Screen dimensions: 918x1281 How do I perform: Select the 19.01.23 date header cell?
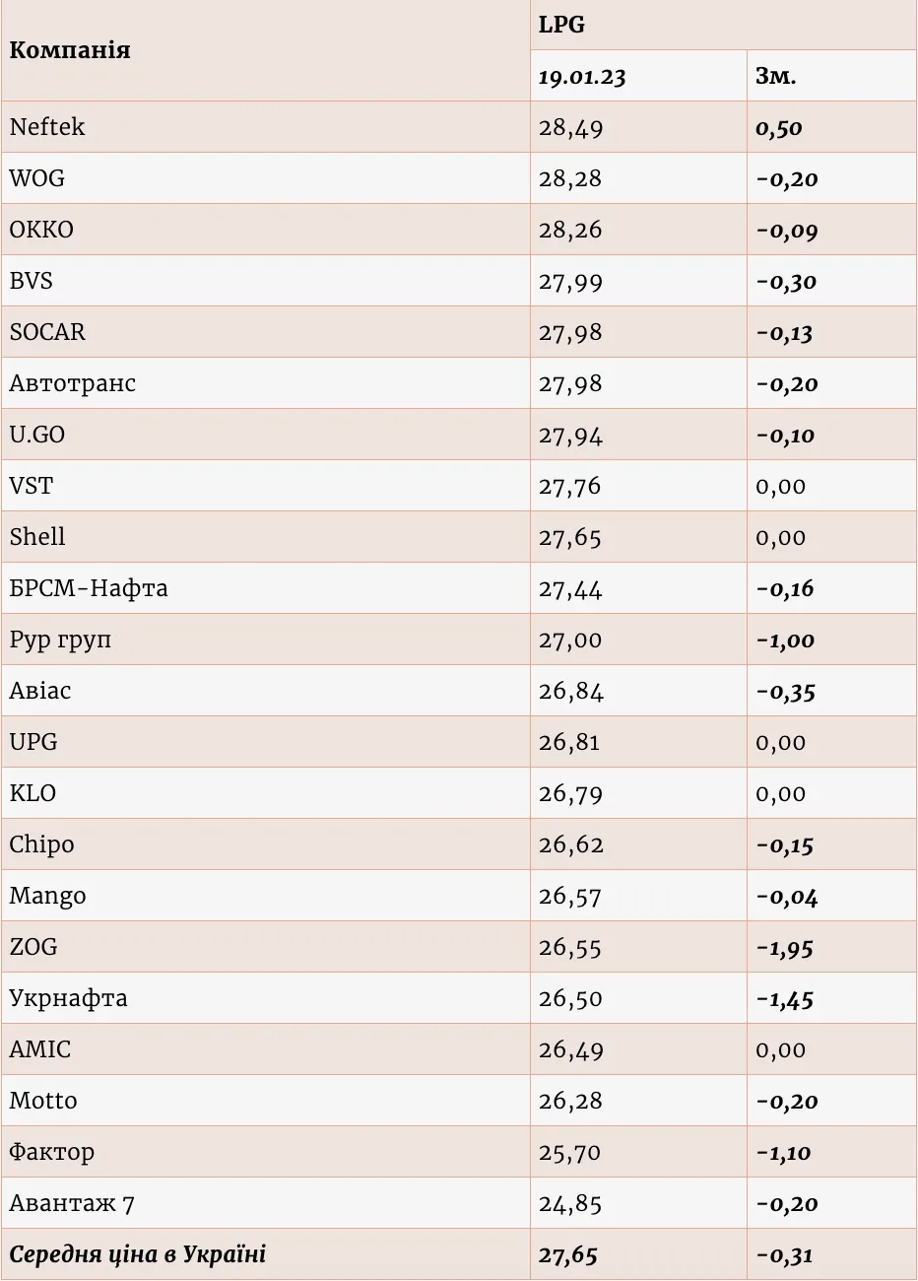[582, 76]
